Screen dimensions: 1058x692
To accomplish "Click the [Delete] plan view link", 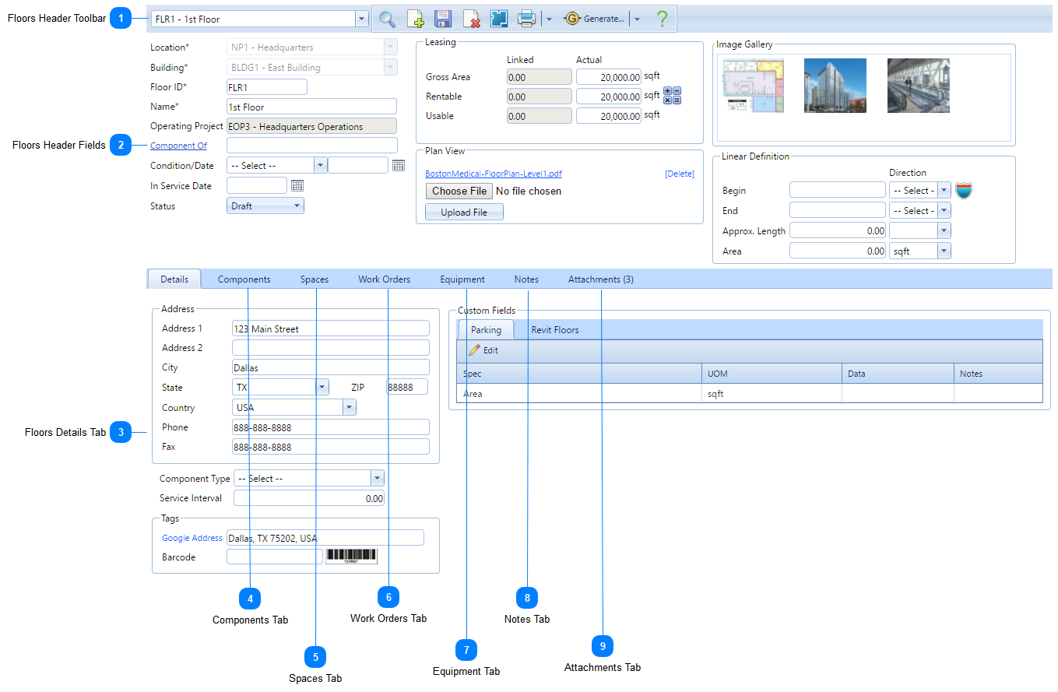I will [x=680, y=174].
